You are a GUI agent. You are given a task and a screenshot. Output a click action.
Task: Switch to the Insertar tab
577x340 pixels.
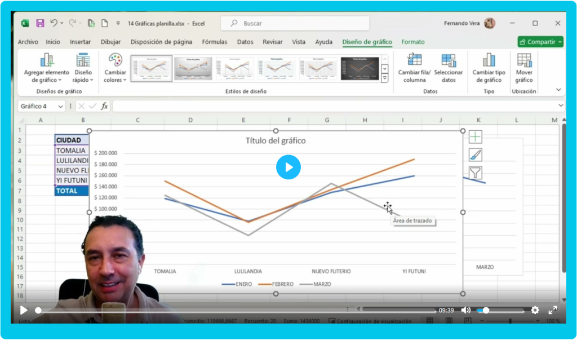80,42
